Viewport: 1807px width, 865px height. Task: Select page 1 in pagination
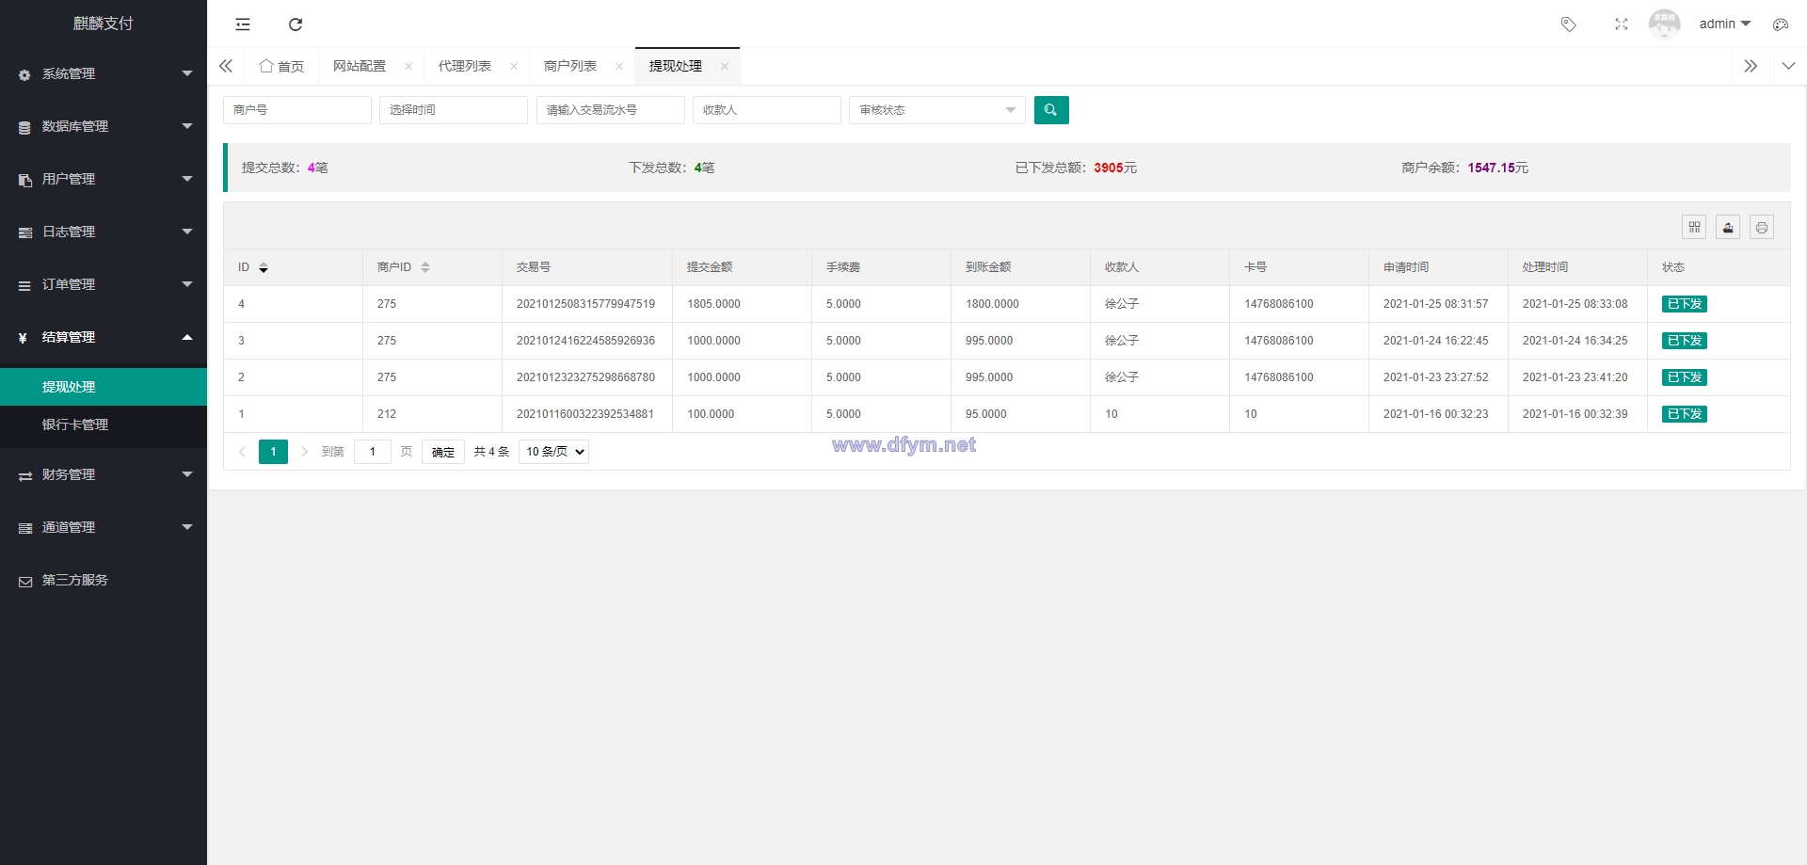[273, 452]
